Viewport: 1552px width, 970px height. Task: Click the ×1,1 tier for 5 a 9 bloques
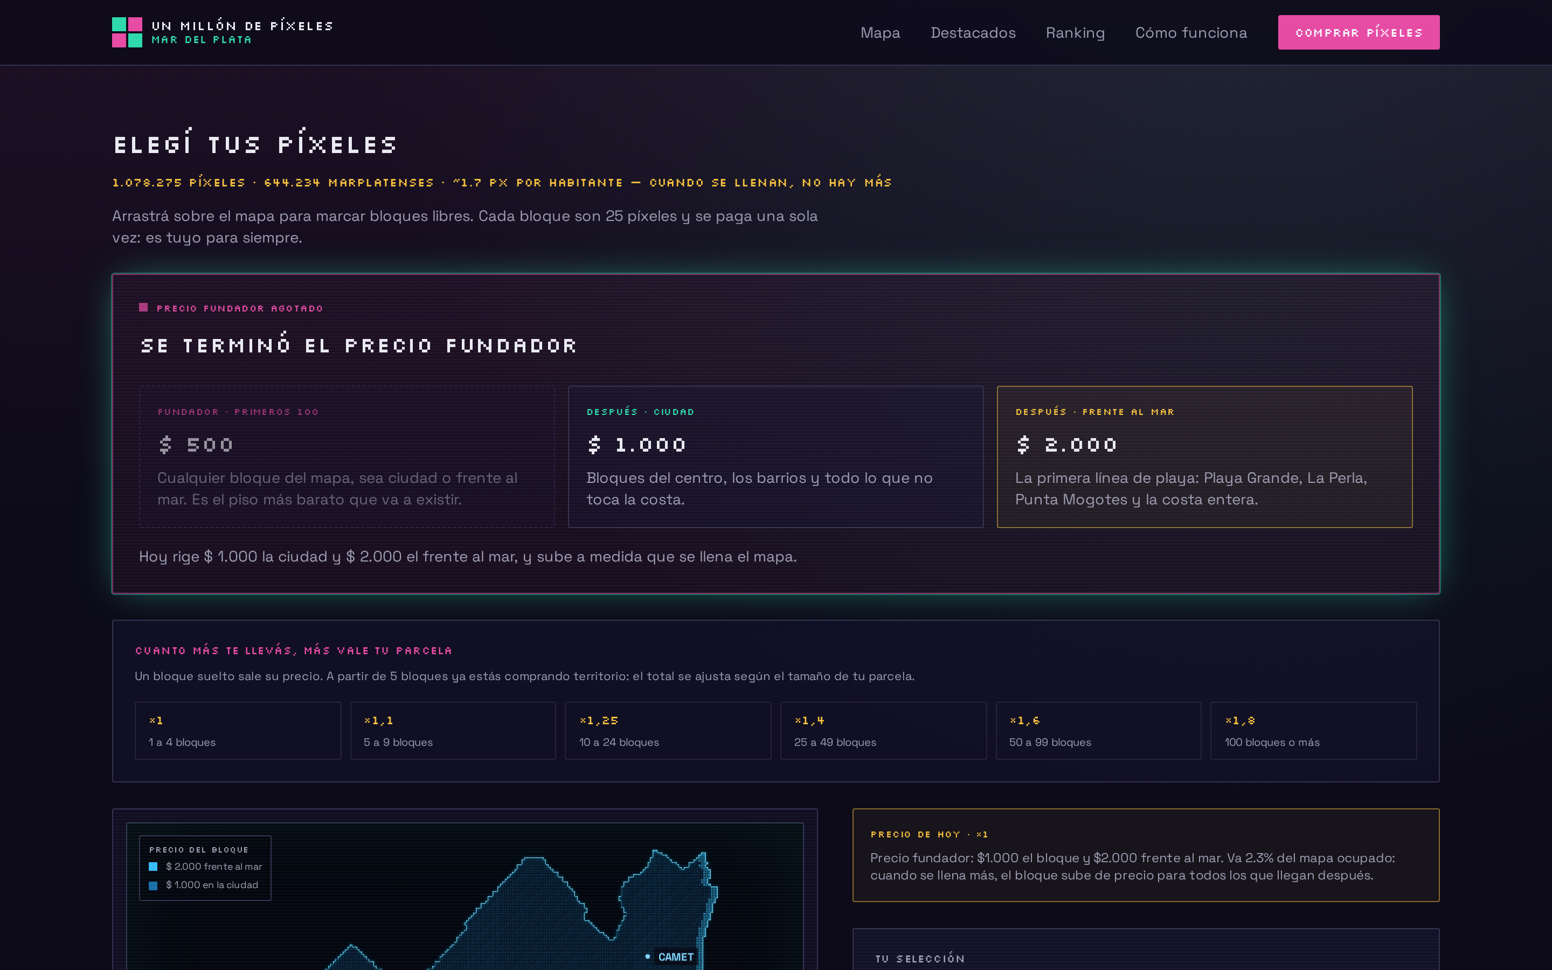(453, 731)
